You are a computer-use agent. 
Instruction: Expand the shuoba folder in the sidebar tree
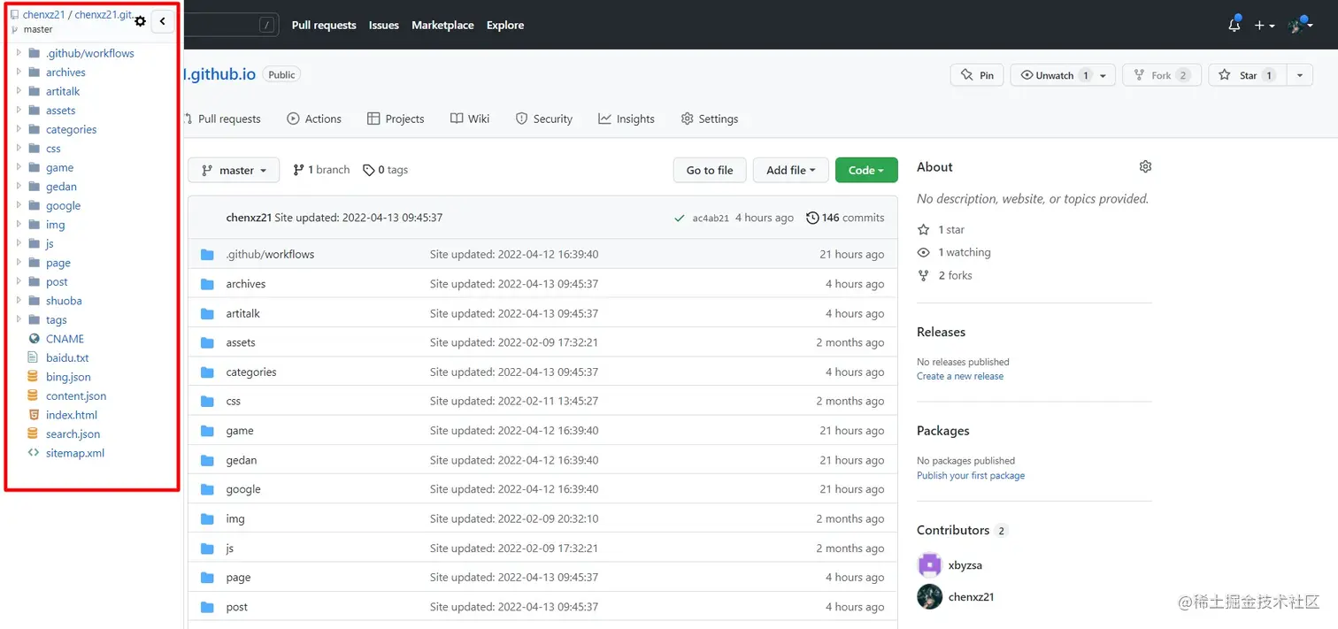[x=19, y=301]
